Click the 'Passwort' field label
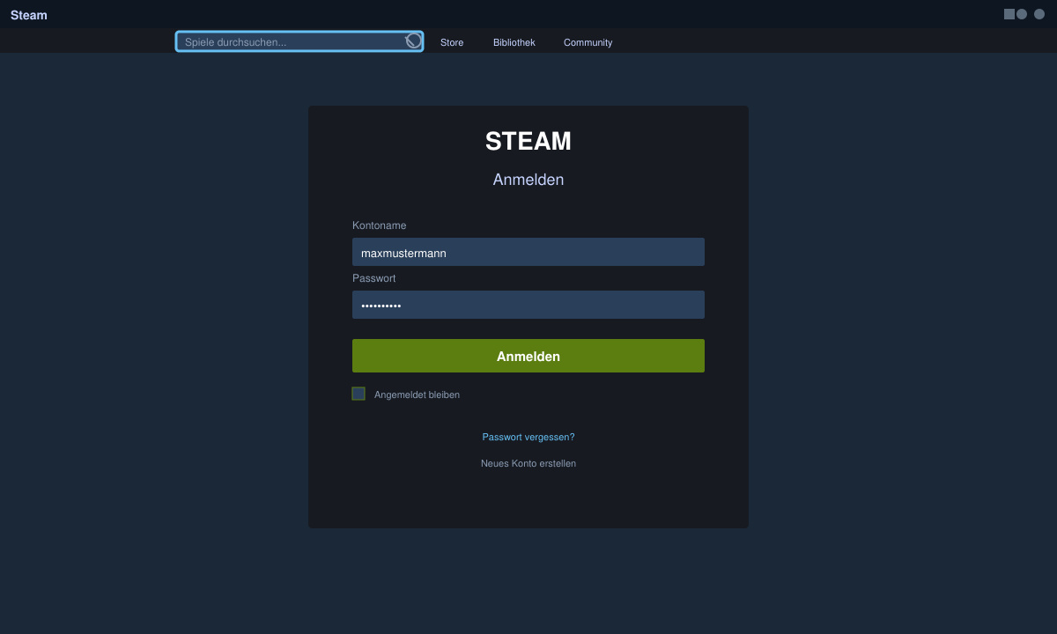This screenshot has width=1057, height=634. [x=374, y=278]
